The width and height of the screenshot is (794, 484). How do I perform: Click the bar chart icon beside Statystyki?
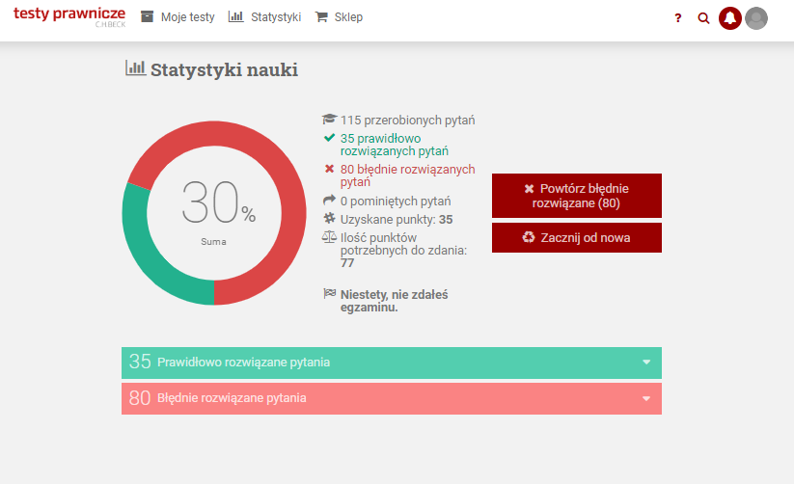coord(236,16)
